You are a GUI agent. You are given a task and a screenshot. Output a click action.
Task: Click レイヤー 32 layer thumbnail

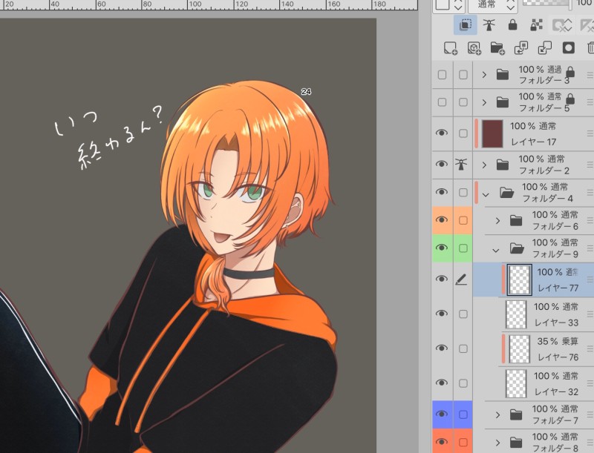click(x=516, y=383)
